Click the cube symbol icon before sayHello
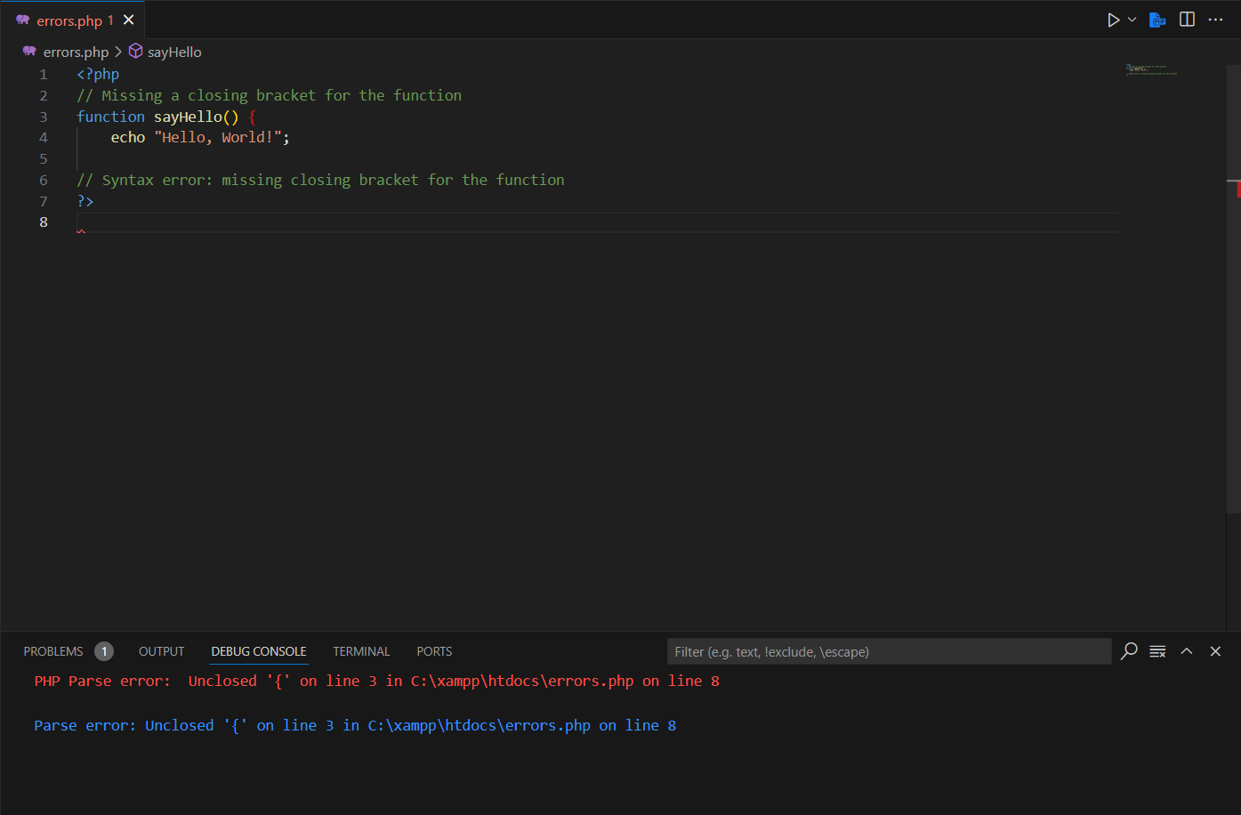 point(135,52)
